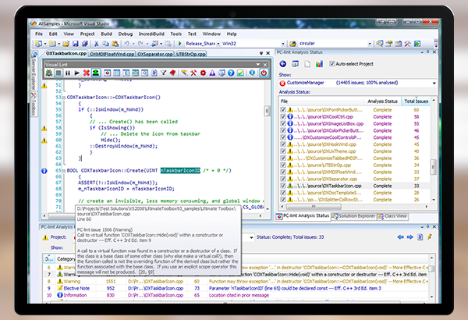The width and height of the screenshot is (468, 320).
Task: Uncheck the OXUxTheme.cpp file checkbox
Action: pyautogui.click(x=283, y=151)
